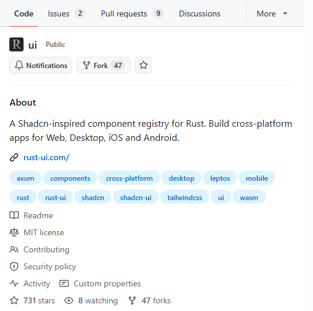Click the Issues count badge 2
The image size is (313, 311).
point(80,13)
